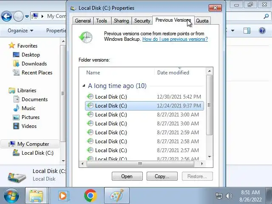
Task: Click the Copy... button
Action: pyautogui.click(x=162, y=176)
